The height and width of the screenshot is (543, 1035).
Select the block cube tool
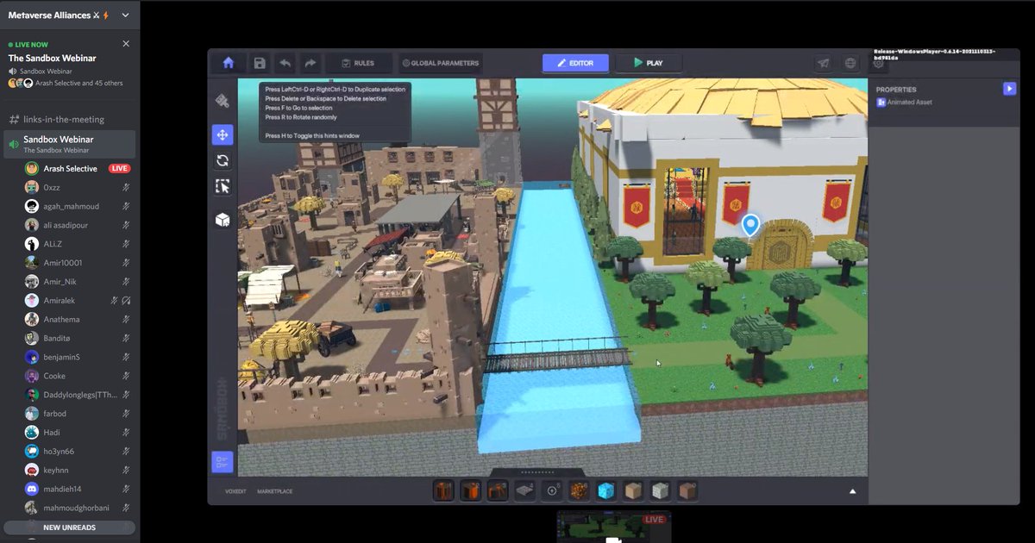coord(223,220)
